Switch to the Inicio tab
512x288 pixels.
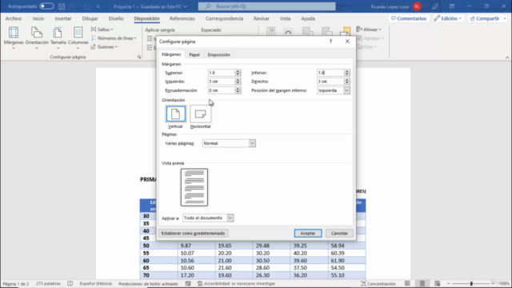click(x=38, y=18)
